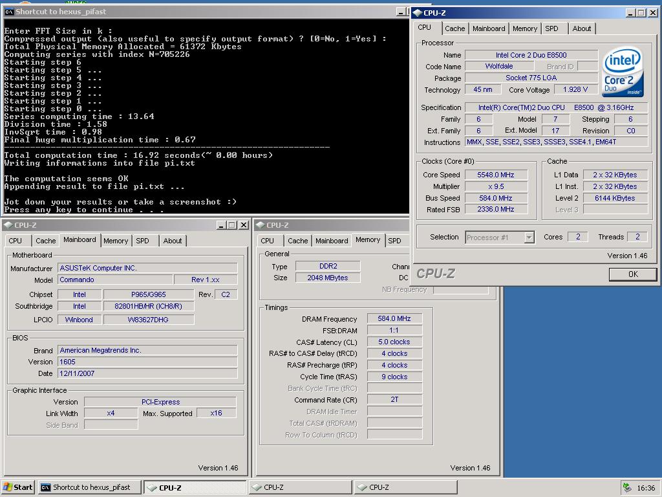Screen dimensions: 662x497
Task: Click the Southbridge value 82801HB/HR (ICH8/R)
Action: (x=149, y=306)
